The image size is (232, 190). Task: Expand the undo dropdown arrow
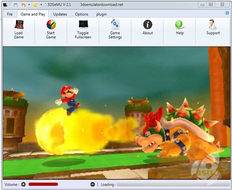pos(29,5)
